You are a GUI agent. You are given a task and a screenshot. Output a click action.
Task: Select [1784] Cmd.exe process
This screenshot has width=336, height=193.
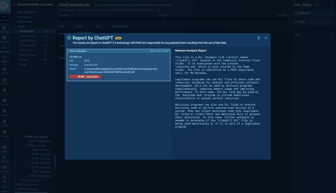coord(41,163)
